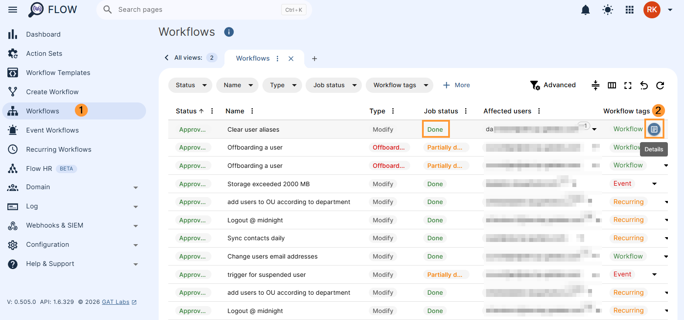Click the Affected users column header
This screenshot has height=320, width=684.
point(507,111)
